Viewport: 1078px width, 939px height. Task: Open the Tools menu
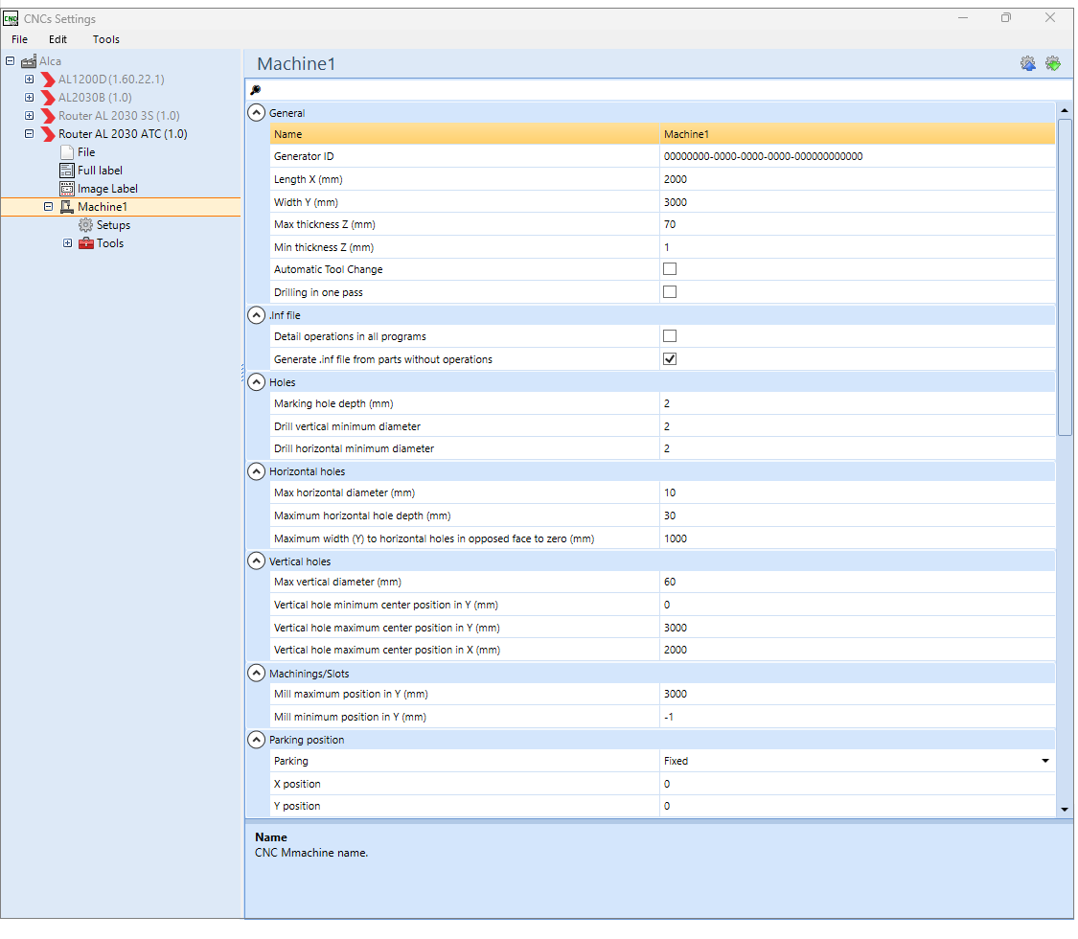point(105,40)
